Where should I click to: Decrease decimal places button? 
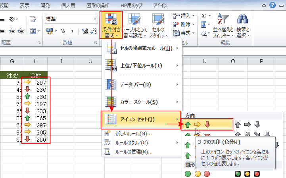pos(94,31)
